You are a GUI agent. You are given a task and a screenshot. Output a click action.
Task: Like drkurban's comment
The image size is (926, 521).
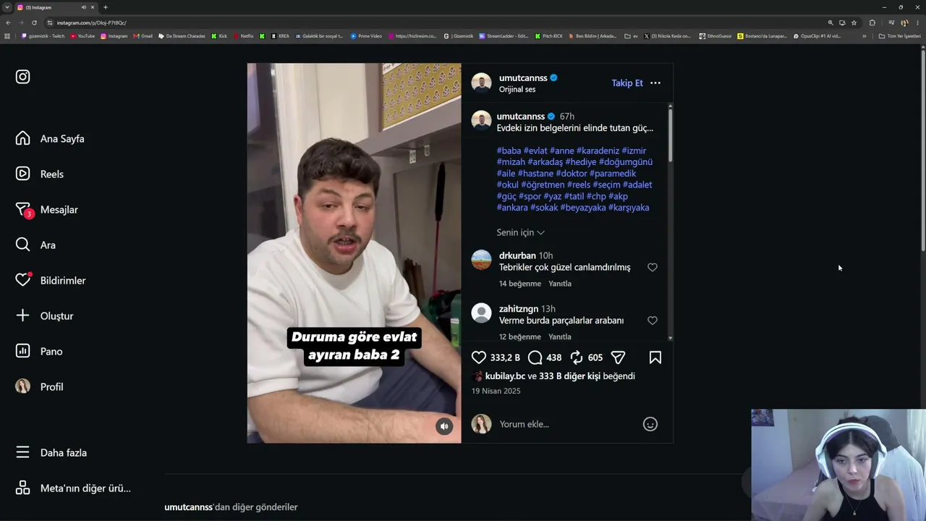(x=653, y=268)
